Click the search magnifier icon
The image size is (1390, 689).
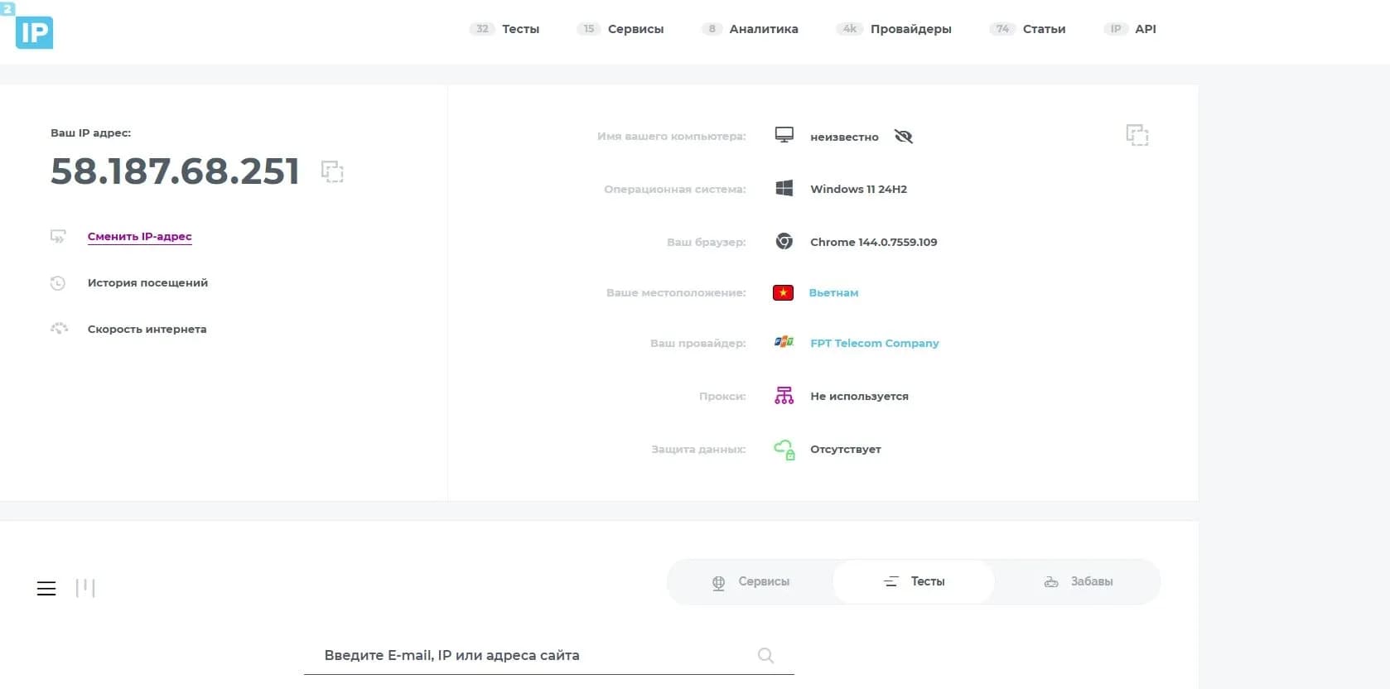click(765, 656)
